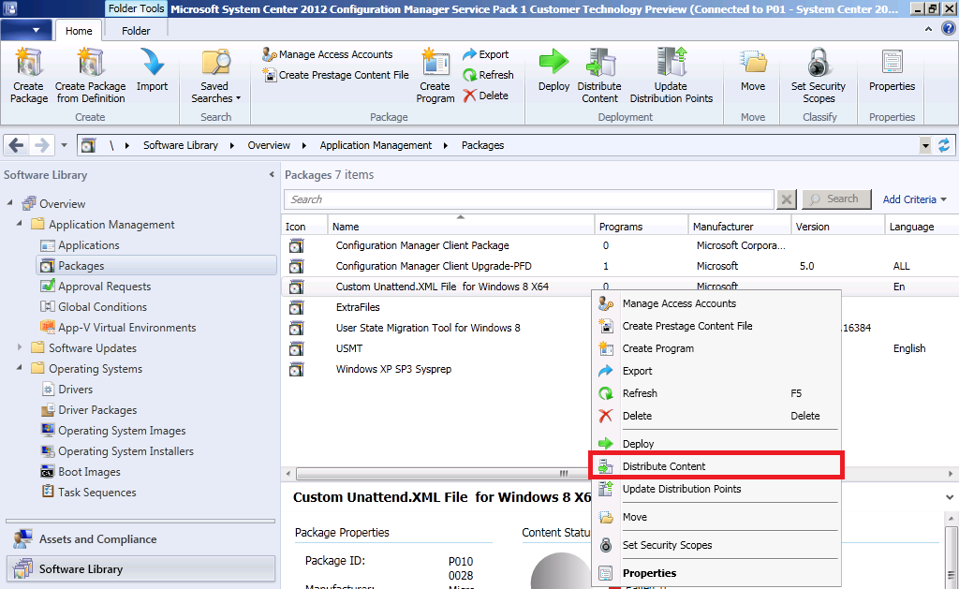Click Overview in the breadcrumb path
959x589 pixels.
(x=269, y=145)
